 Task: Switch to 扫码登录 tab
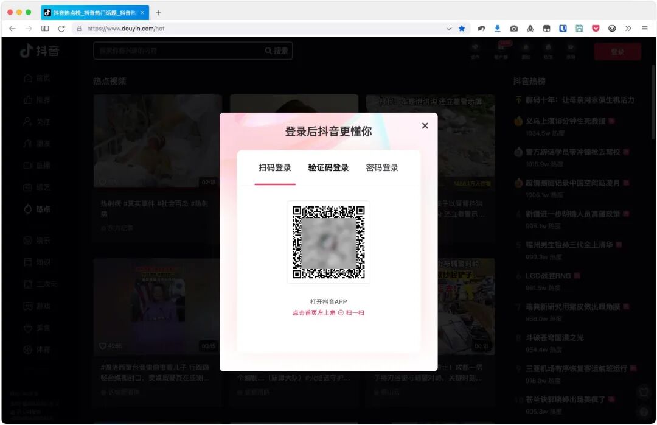point(275,168)
